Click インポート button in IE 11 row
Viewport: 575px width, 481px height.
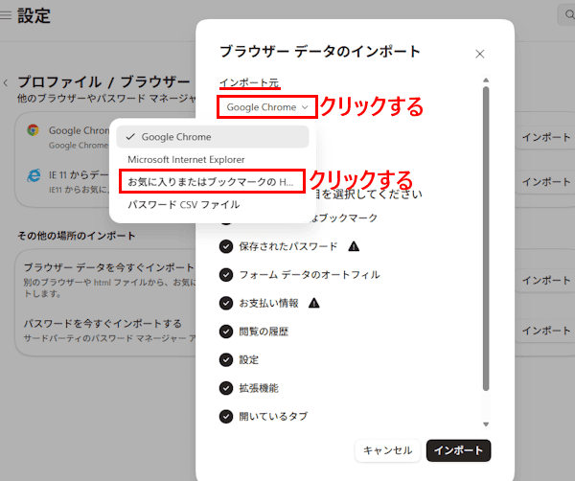[545, 182]
